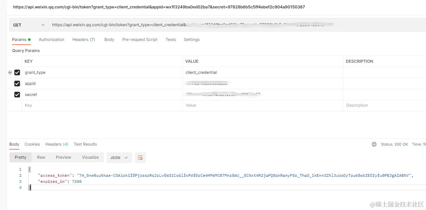The image size is (426, 210).
Task: Click line number 2 in the response gutter
Action: 20,175
